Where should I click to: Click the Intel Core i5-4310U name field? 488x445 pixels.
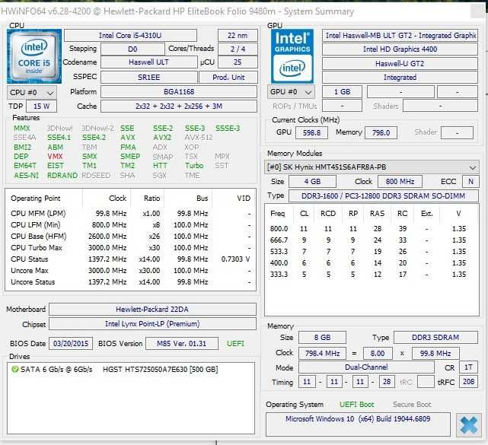point(130,36)
